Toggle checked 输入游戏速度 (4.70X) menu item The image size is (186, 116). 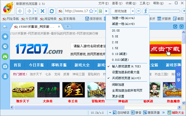click(x=126, y=66)
